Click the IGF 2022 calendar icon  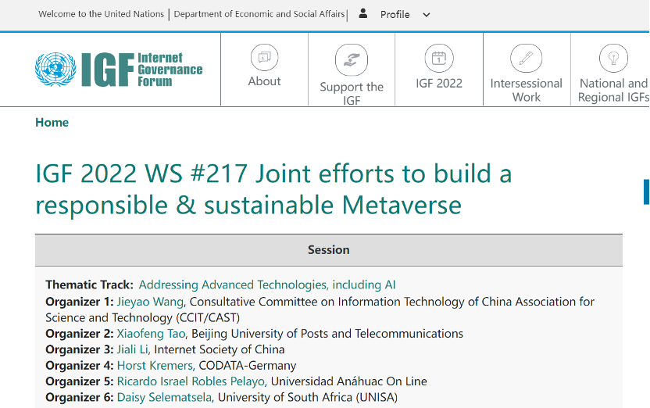pyautogui.click(x=438, y=57)
